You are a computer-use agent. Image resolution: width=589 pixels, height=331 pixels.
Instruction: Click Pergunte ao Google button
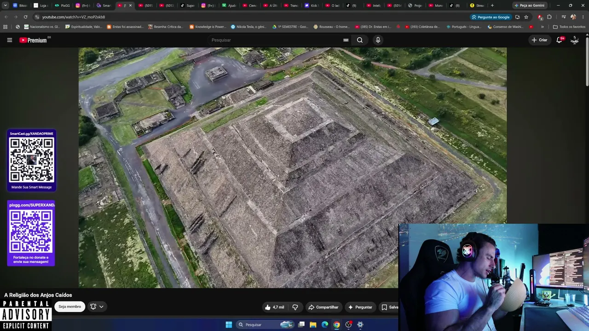491,17
